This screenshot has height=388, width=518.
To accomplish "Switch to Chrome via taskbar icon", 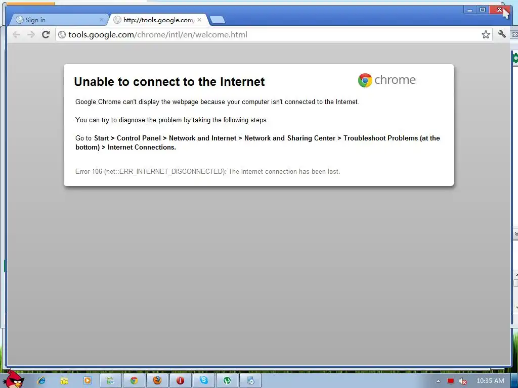I will pos(134,381).
